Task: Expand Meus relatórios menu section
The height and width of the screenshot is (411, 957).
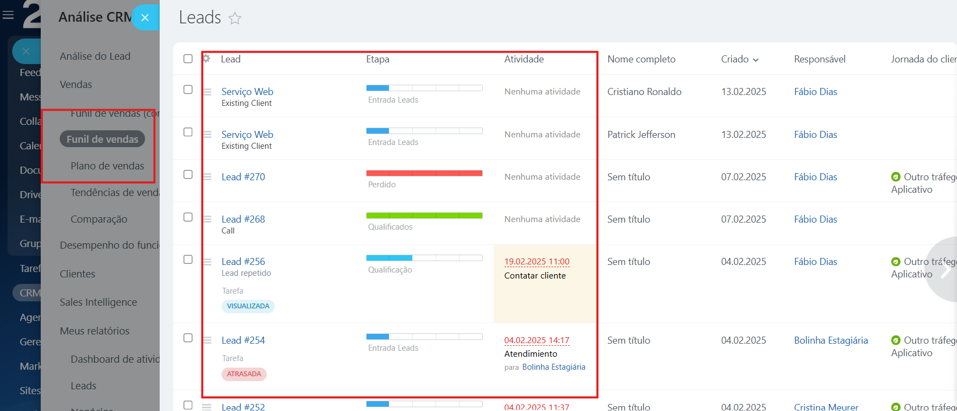Action: (95, 331)
